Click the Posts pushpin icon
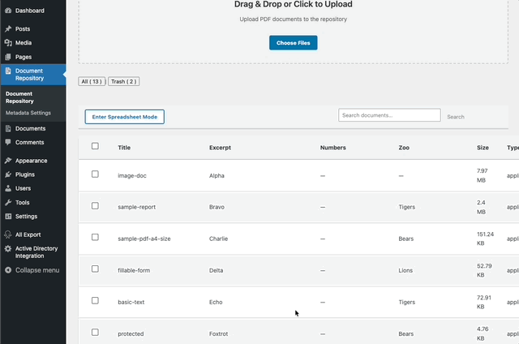Image resolution: width=519 pixels, height=344 pixels. point(8,29)
